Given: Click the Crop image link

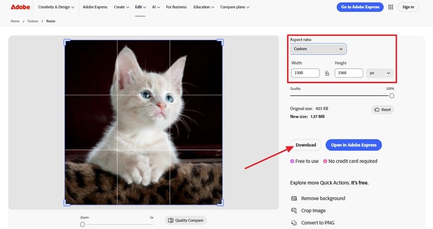Looking at the screenshot, I should pyautogui.click(x=313, y=211).
